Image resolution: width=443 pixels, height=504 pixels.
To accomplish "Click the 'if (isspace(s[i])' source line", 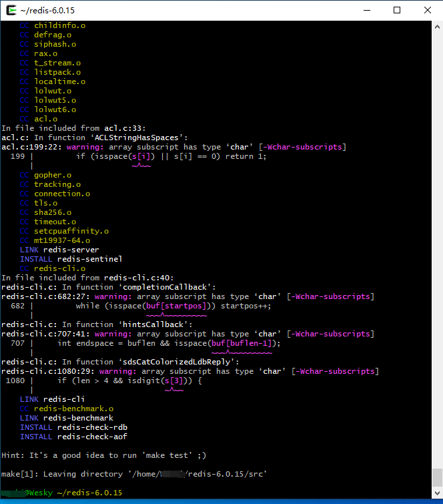I will click(x=171, y=156).
